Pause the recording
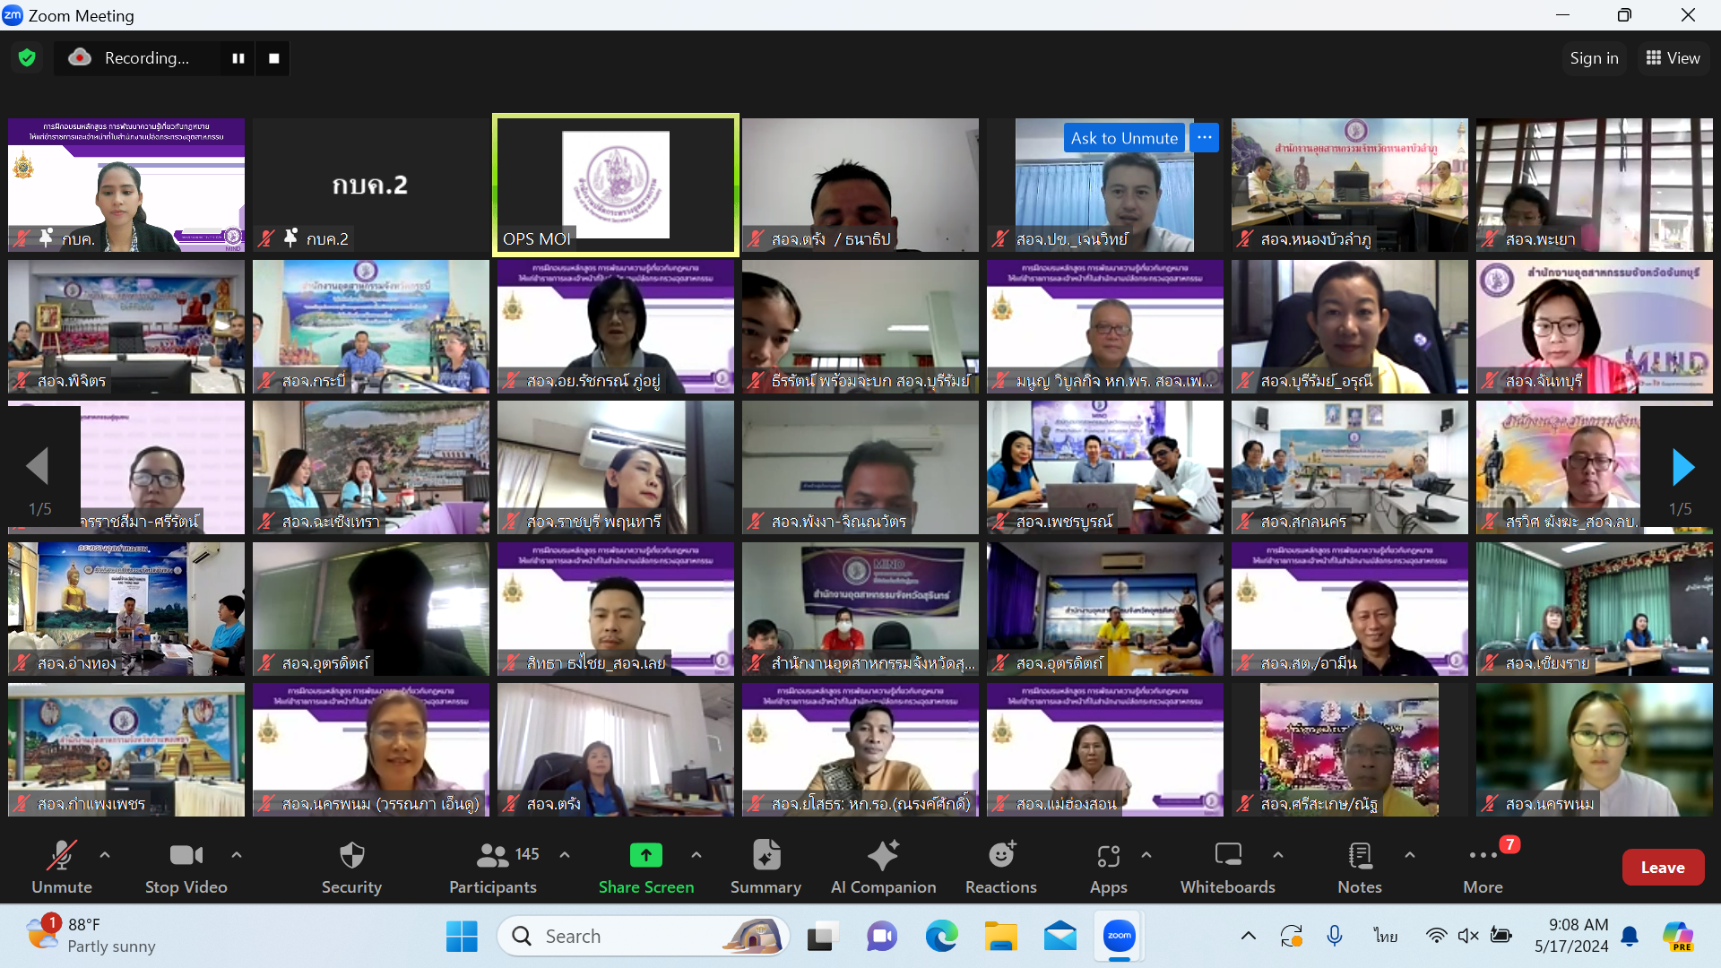The image size is (1721, 968). (238, 58)
